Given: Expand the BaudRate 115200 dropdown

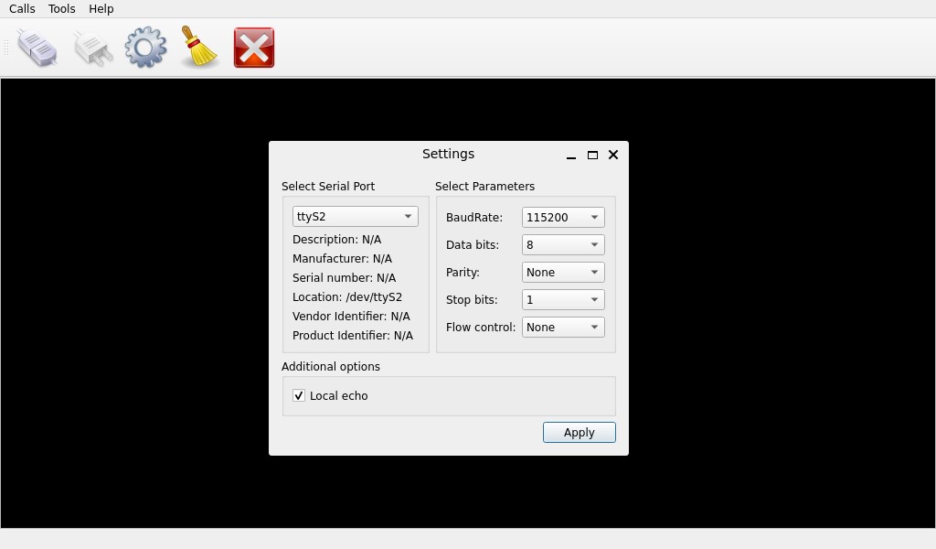Looking at the screenshot, I should [563, 218].
